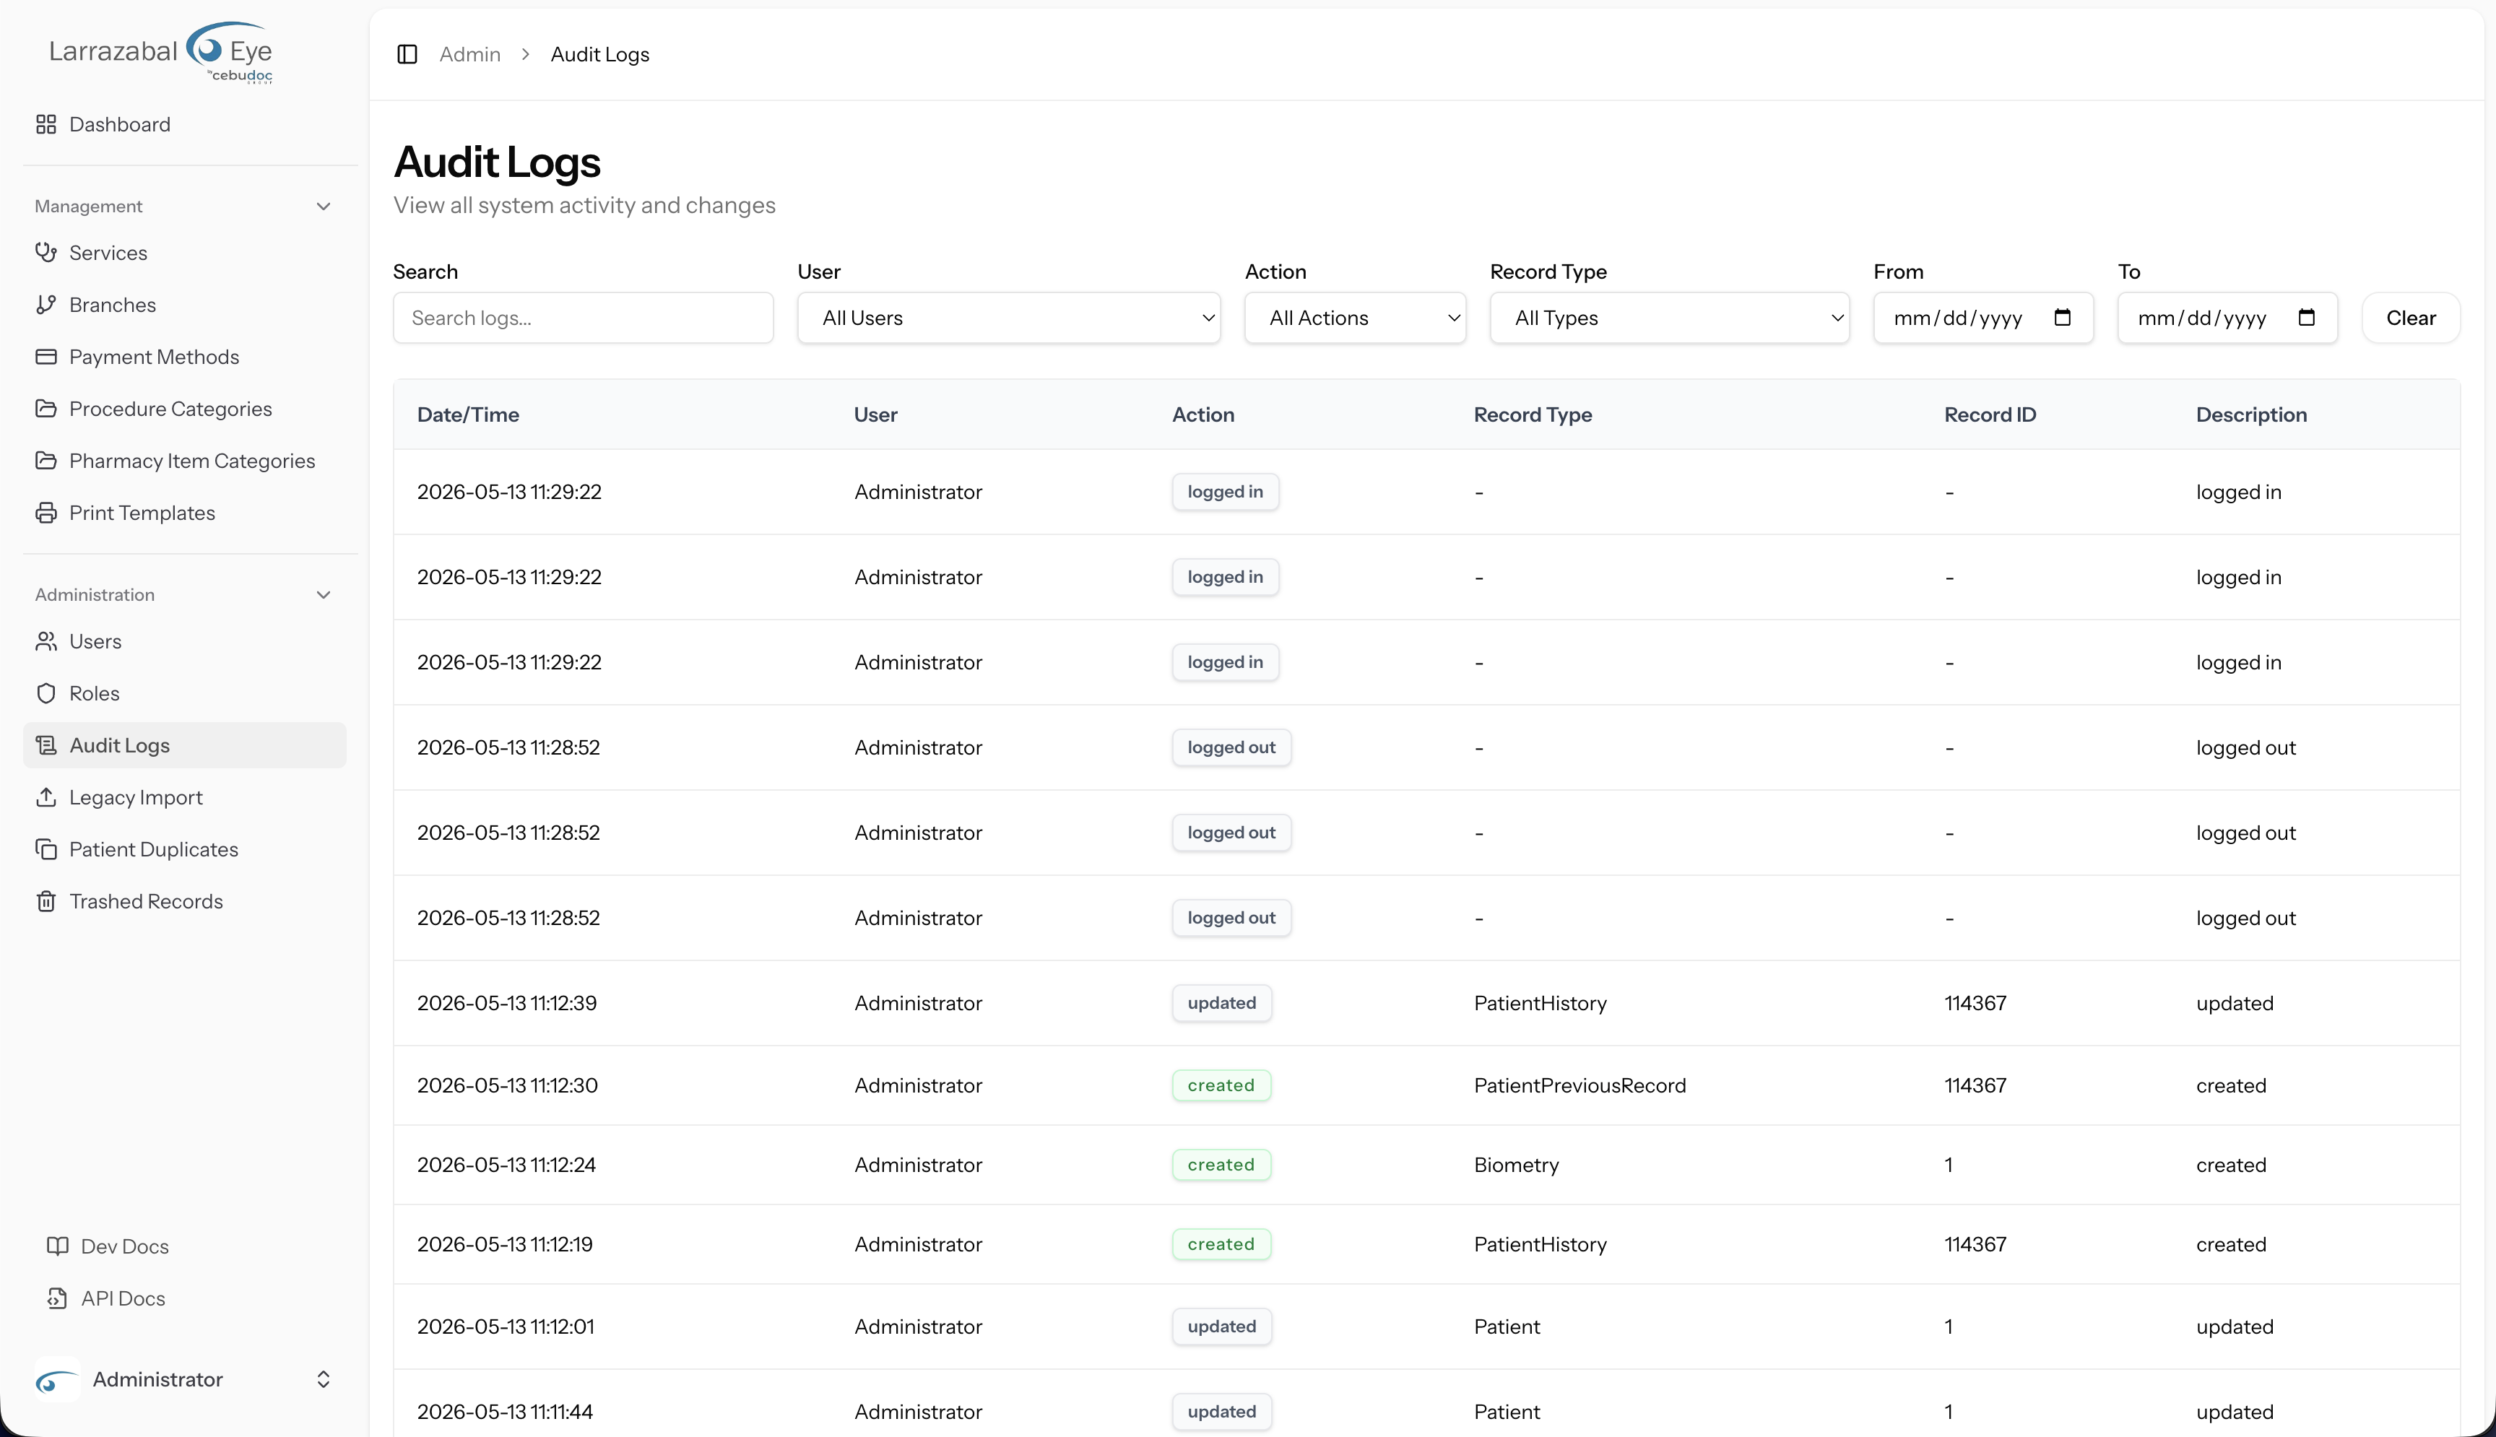Screen dimensions: 2496x1437
Task: Click the created badge at 11:12:19
Action: pos(1221,1244)
